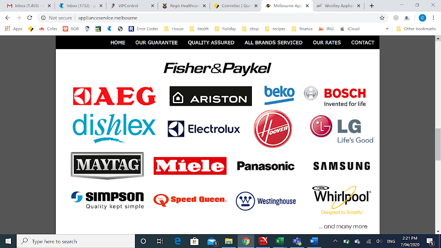
Task: Open a new browser tab
Action: 372,6
